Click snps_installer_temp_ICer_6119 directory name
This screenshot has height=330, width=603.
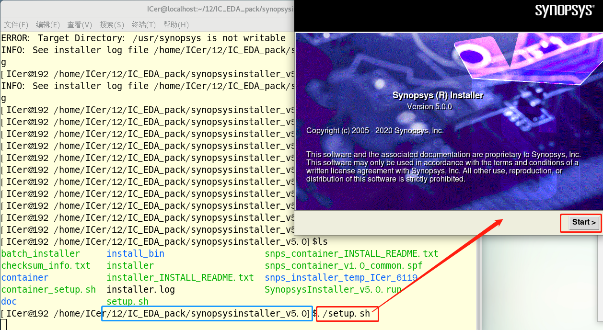[341, 277]
